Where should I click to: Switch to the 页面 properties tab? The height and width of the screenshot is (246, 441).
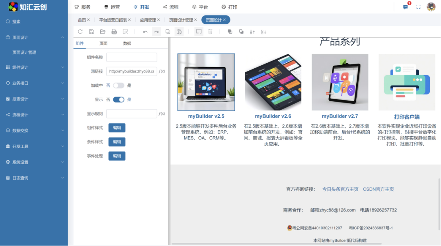tap(103, 43)
